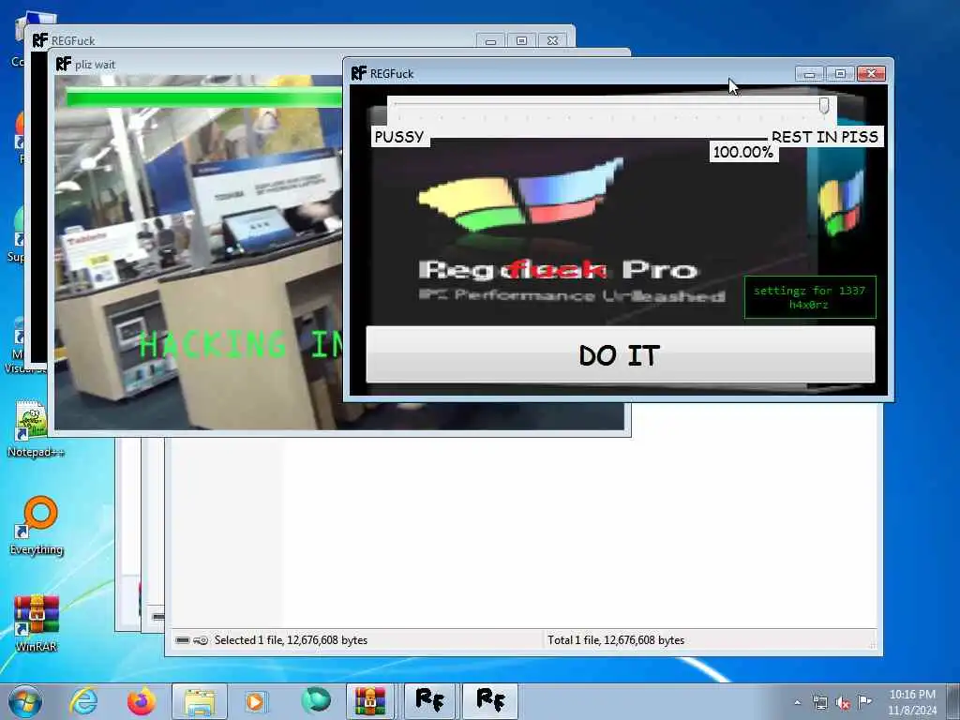Switch to second RF taskbar button
Screen dimensions: 960x720
tap(490, 701)
